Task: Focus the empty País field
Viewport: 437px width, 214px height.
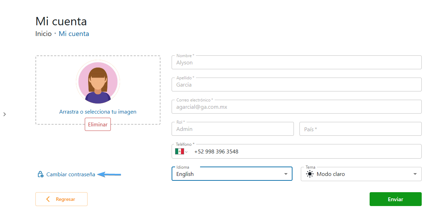Action: (360, 129)
